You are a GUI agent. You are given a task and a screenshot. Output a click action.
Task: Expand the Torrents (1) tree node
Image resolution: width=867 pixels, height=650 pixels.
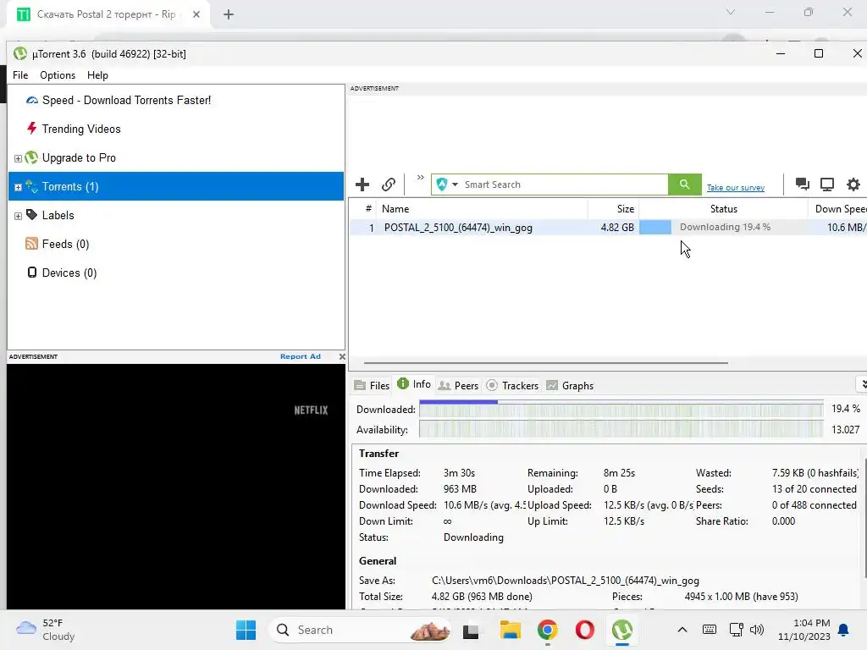[18, 187]
